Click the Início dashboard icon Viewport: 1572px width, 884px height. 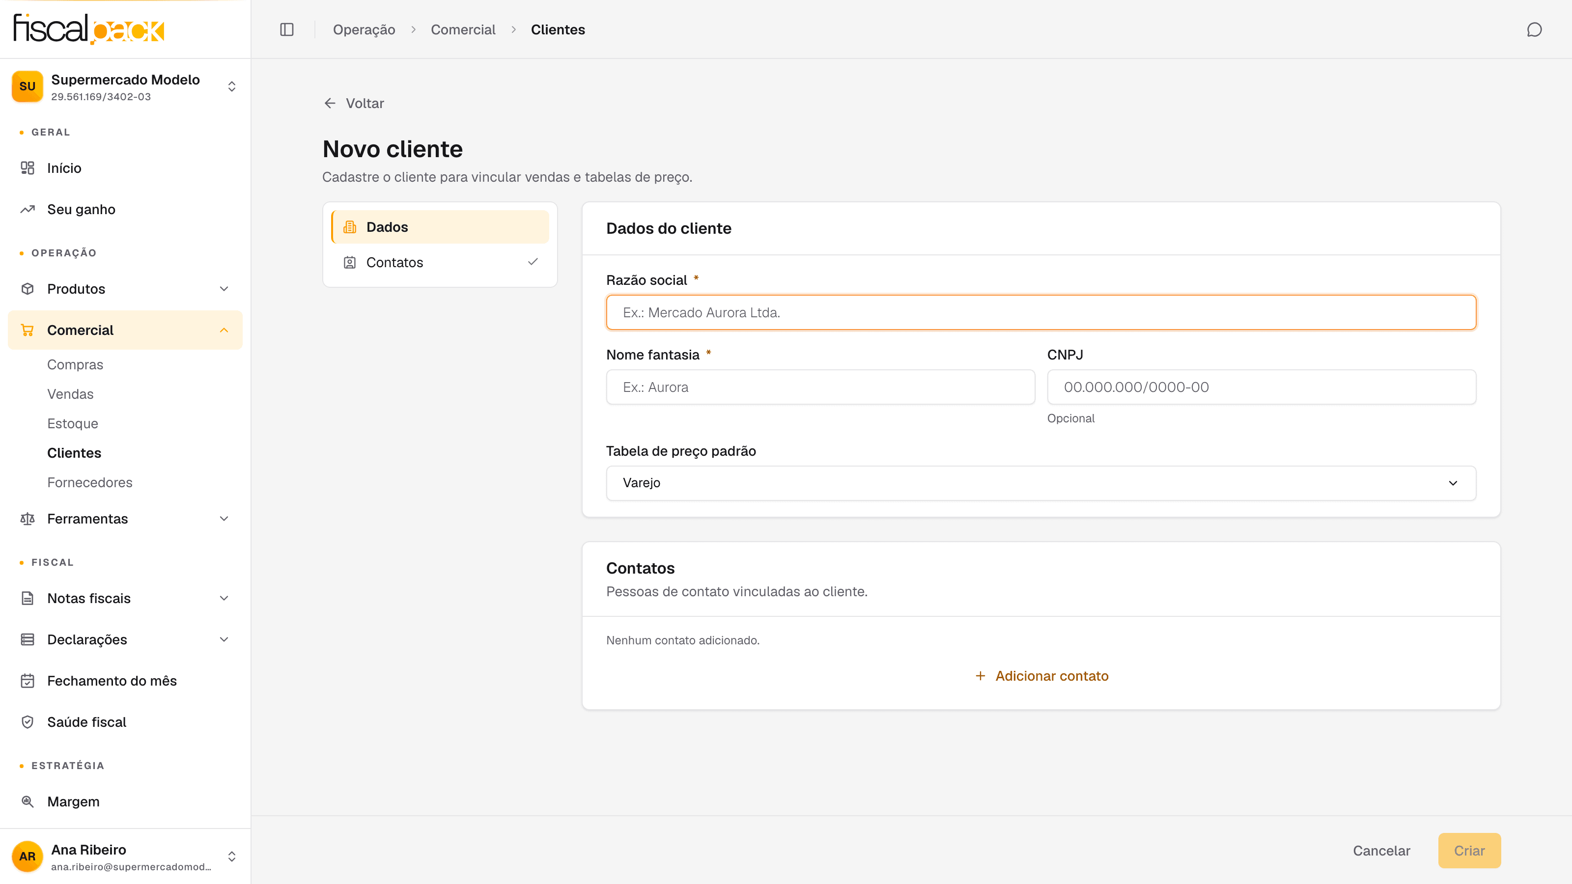(28, 168)
